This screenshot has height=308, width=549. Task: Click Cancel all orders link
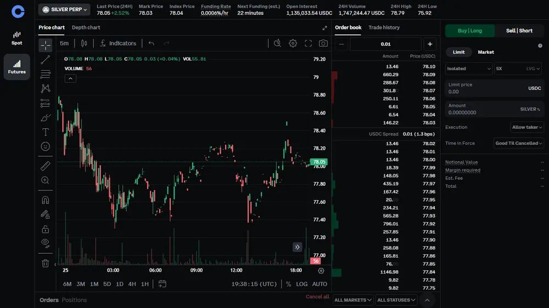pyautogui.click(x=317, y=296)
